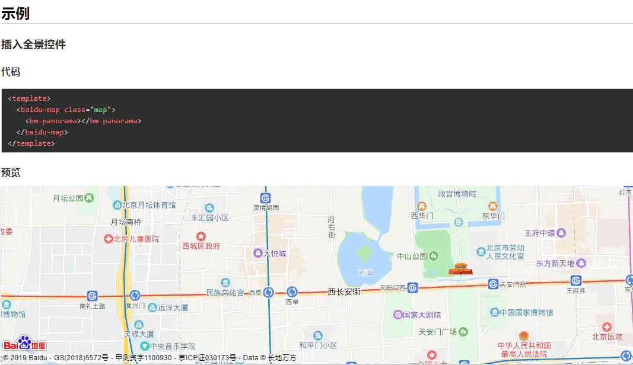Click the Tiananmen landmark illustration on the map
The image size is (633, 365).
tap(460, 270)
